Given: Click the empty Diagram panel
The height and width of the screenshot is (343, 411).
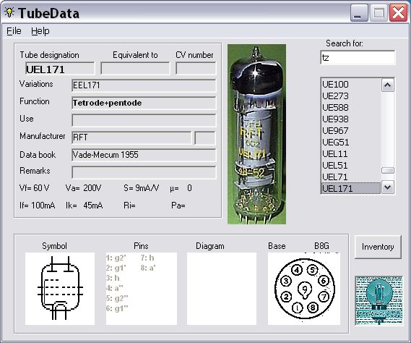Looking at the screenshot, I should [x=222, y=289].
